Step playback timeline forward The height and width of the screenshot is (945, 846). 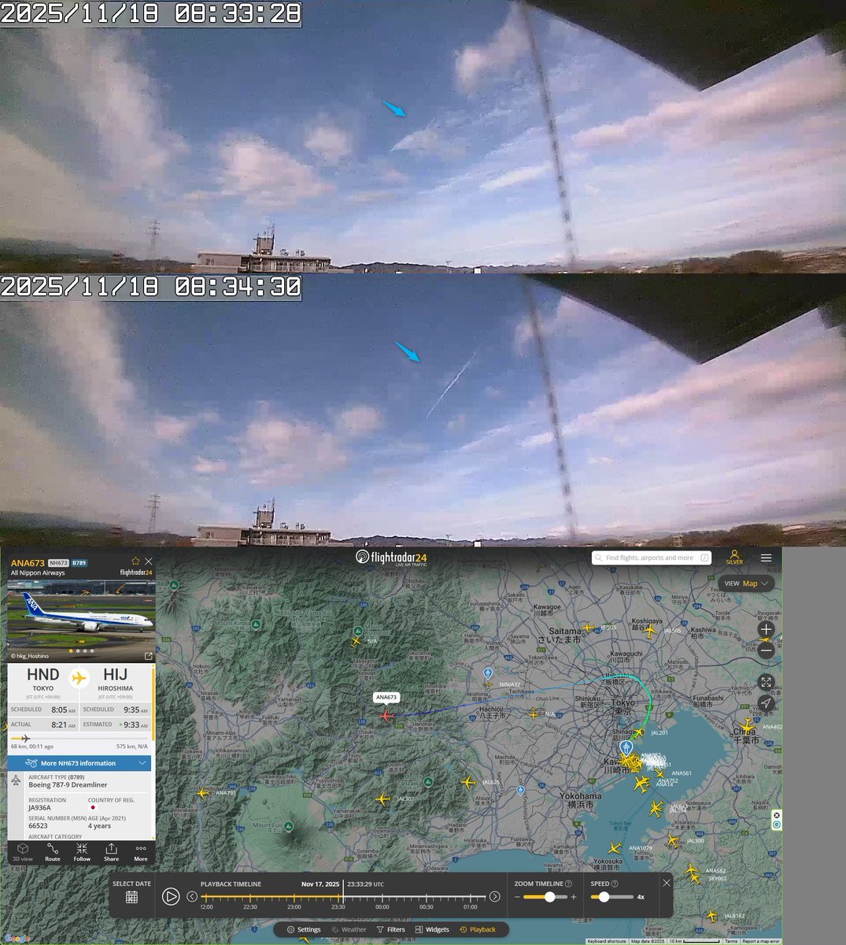(x=494, y=896)
